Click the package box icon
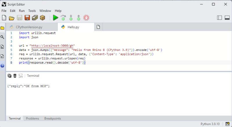 point(42,18)
